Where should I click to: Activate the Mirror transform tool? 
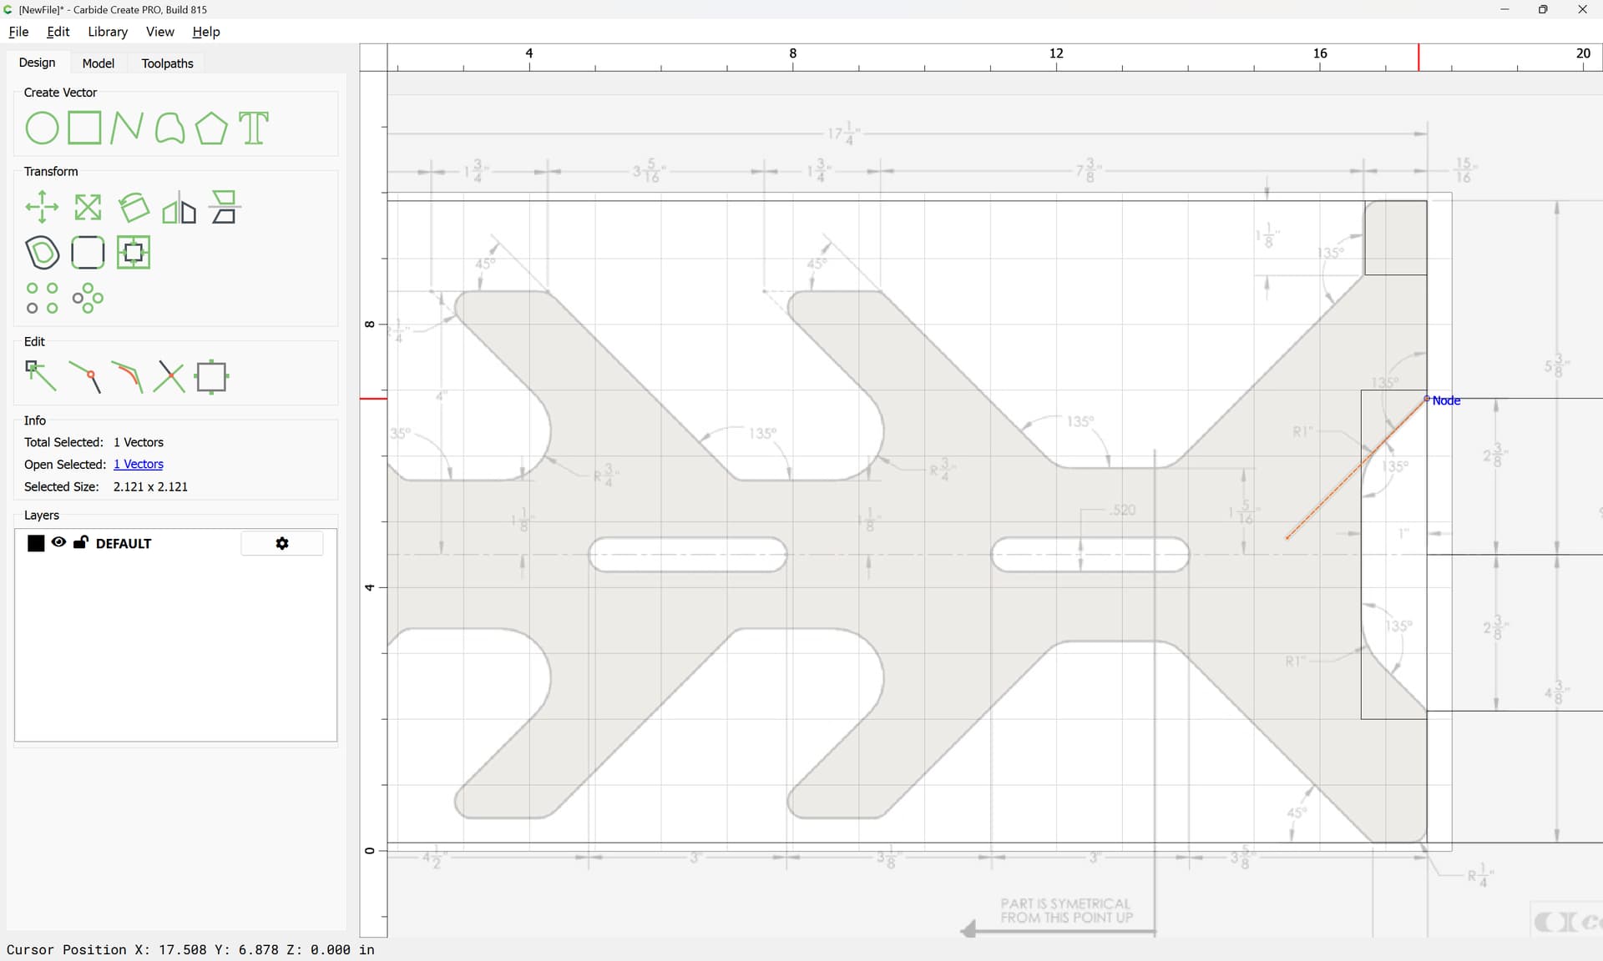(x=179, y=207)
